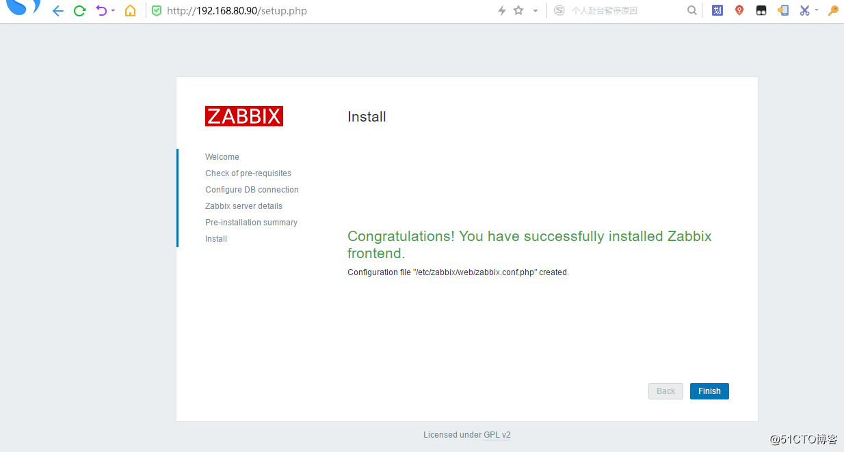Reload the page with the green refresh icon
This screenshot has width=844, height=452.
79,11
